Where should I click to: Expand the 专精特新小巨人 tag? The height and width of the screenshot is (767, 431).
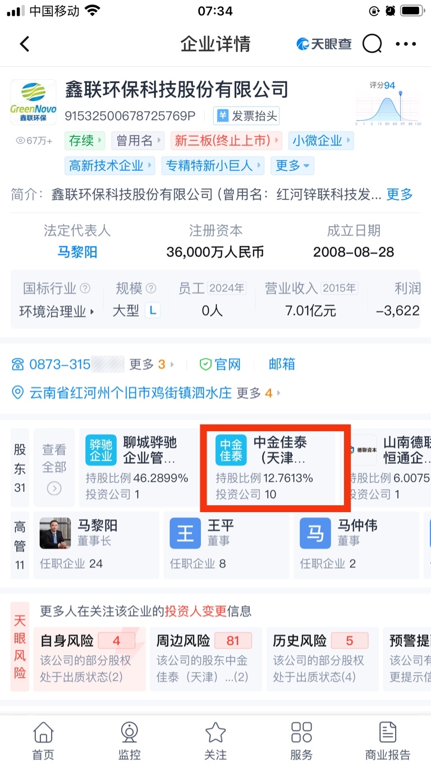pyautogui.click(x=213, y=166)
